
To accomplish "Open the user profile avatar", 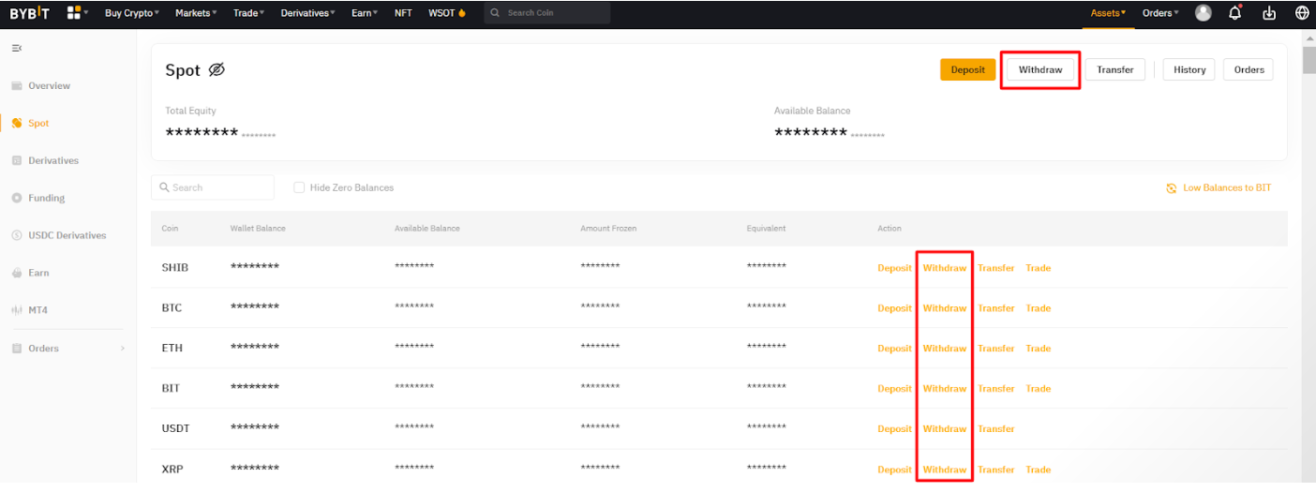I will 1204,13.
